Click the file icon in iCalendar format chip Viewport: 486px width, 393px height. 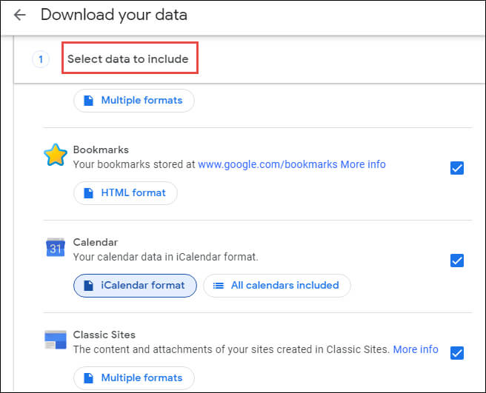[x=89, y=286]
